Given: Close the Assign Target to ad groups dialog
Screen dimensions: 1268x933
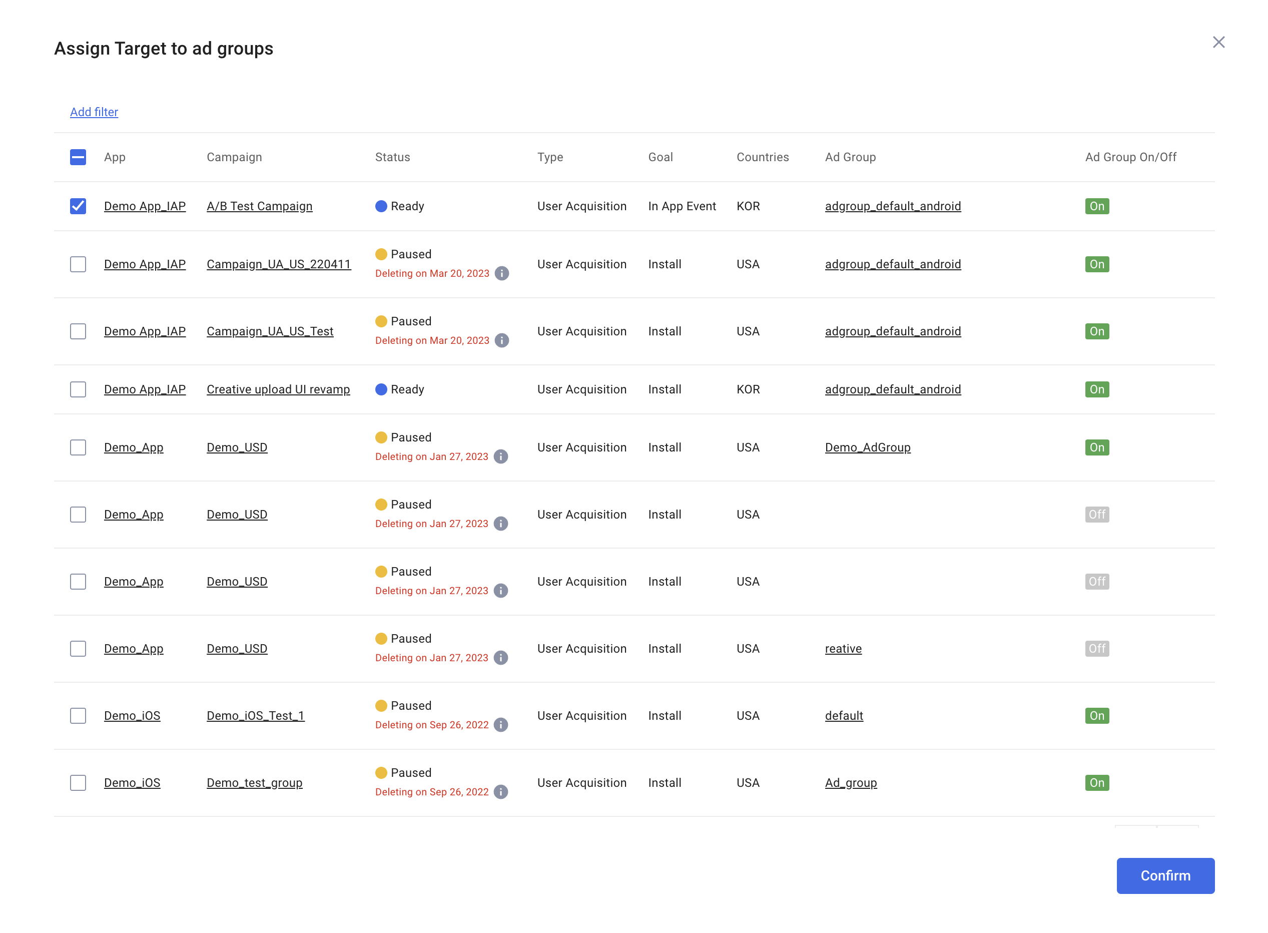Looking at the screenshot, I should [x=1219, y=42].
